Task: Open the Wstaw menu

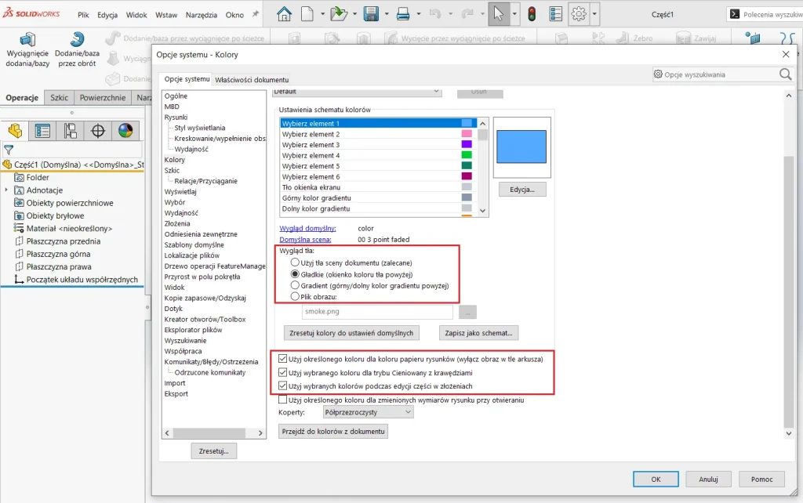Action: point(166,15)
